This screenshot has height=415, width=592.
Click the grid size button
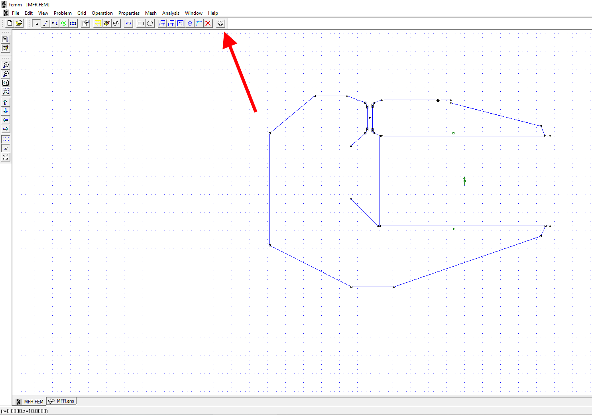coord(6,157)
